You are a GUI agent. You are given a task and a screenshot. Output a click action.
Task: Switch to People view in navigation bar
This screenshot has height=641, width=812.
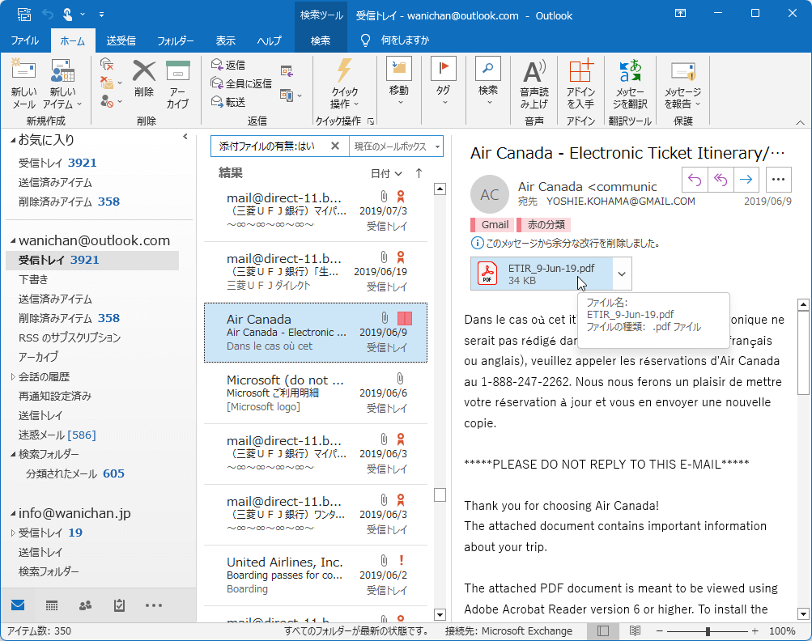coord(86,605)
